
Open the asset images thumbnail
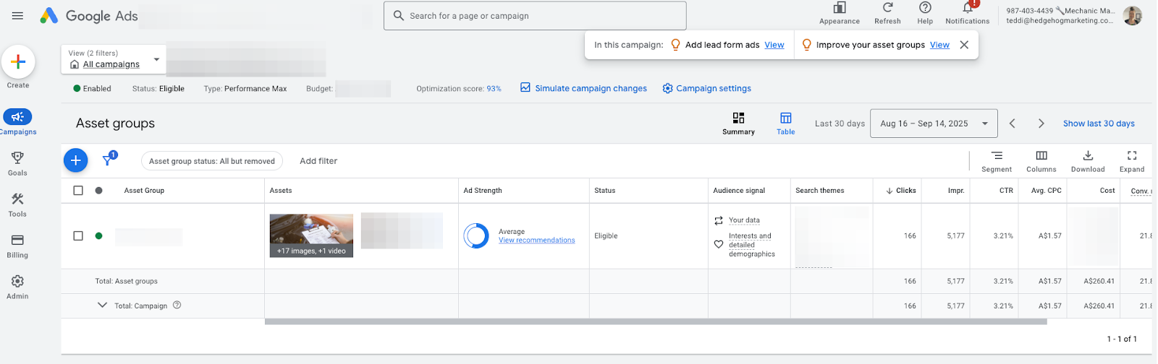[311, 235]
